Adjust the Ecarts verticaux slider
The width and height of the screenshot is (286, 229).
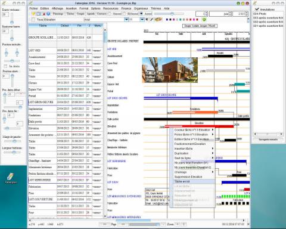[x=12, y=18]
